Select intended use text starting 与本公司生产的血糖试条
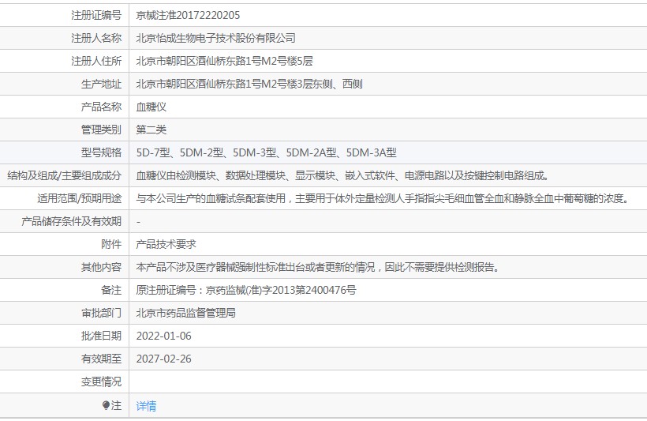Screen dimensions: 647x421 click(383, 199)
